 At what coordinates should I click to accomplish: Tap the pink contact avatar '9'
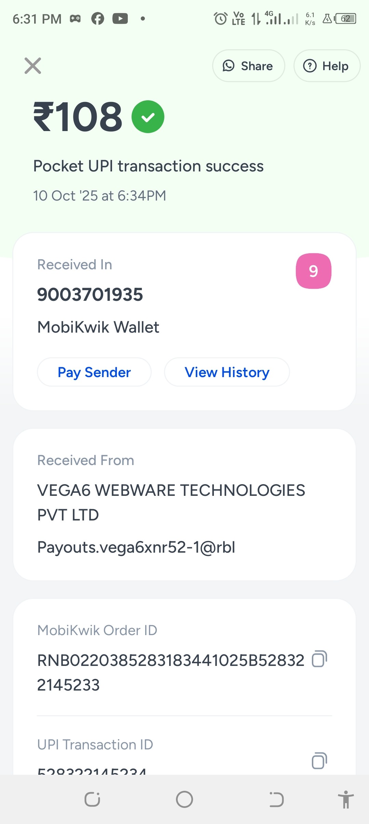313,271
